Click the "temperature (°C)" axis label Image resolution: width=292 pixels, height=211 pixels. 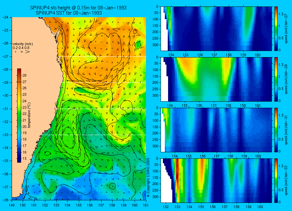tap(29, 115)
